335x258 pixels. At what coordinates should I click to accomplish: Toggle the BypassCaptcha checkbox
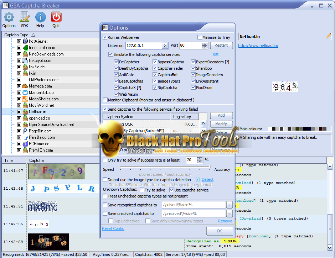click(x=155, y=62)
